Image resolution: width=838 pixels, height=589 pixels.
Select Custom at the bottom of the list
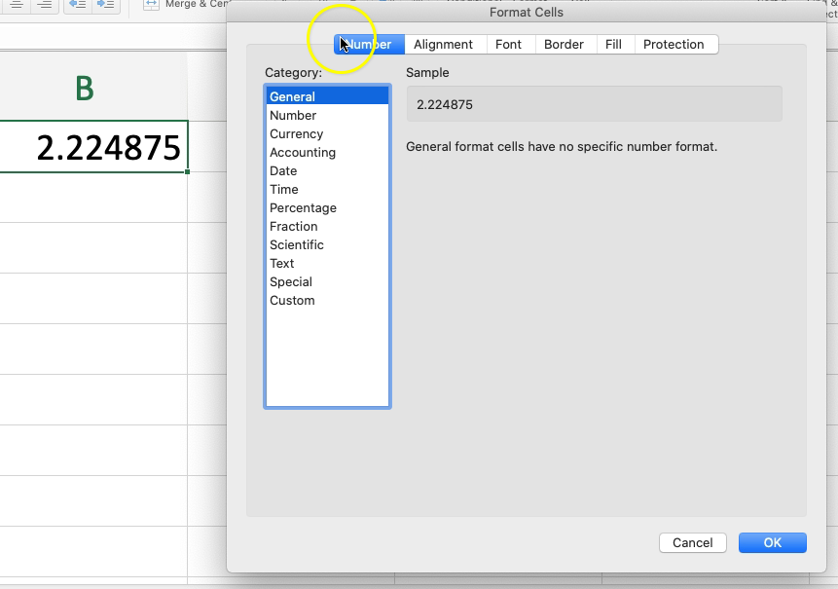coord(292,300)
